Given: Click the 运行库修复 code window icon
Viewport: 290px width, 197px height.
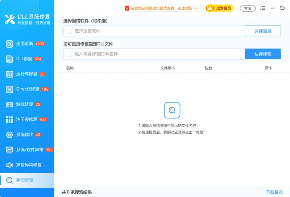Looking at the screenshot, I should tap(9, 74).
